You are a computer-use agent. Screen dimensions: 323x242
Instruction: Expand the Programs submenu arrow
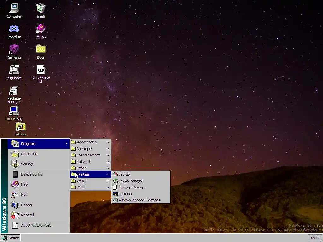[66, 144]
